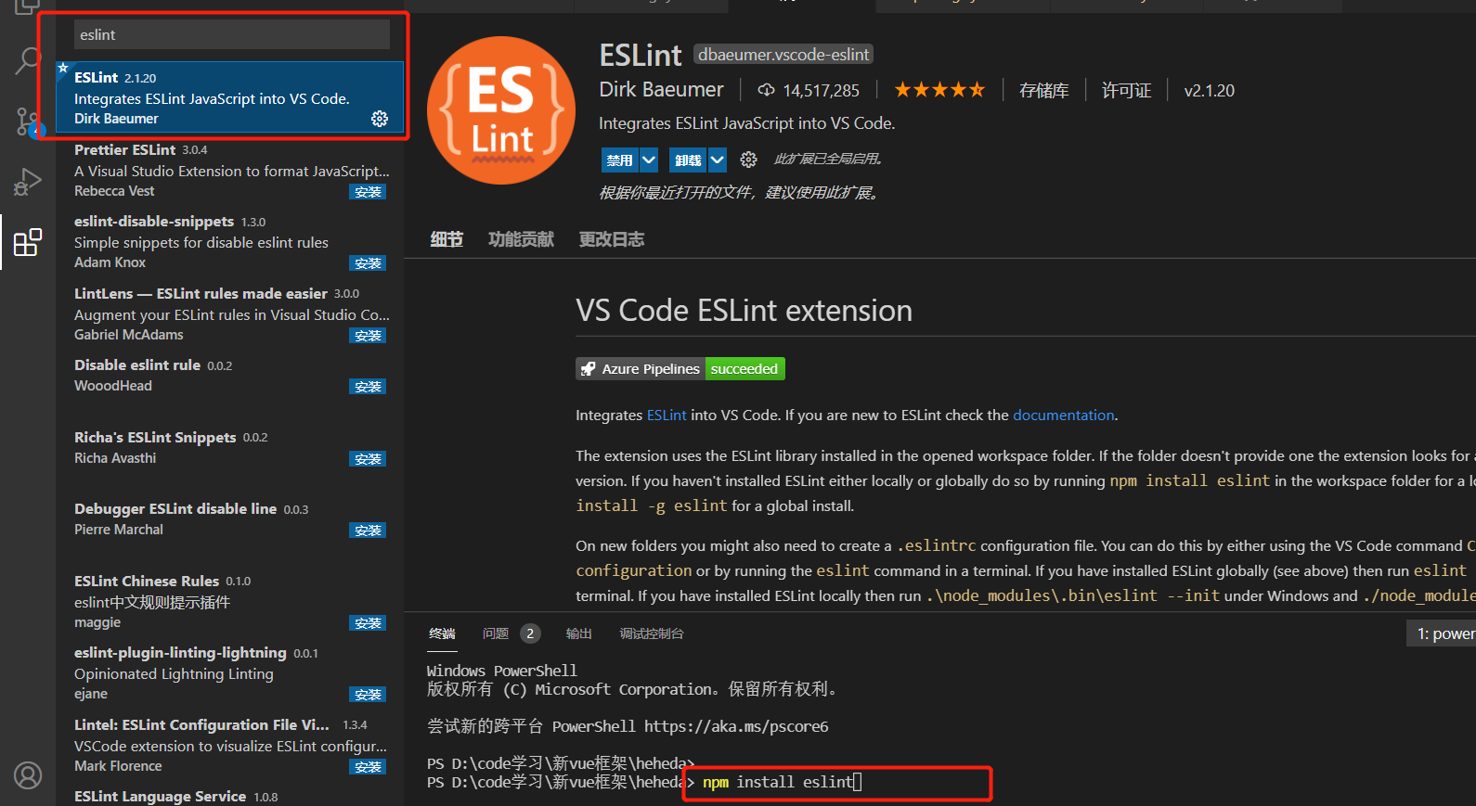Screen dimensions: 1476x806
Task: Open the Explorer files icon
Action: [27, 7]
